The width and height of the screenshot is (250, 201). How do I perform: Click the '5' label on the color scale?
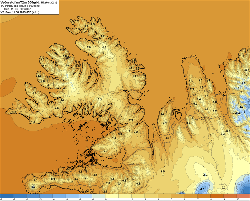pos(171,200)
